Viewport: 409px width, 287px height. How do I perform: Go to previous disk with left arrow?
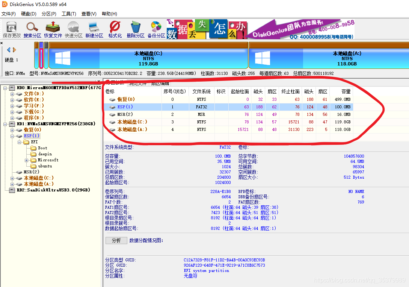tap(9, 50)
